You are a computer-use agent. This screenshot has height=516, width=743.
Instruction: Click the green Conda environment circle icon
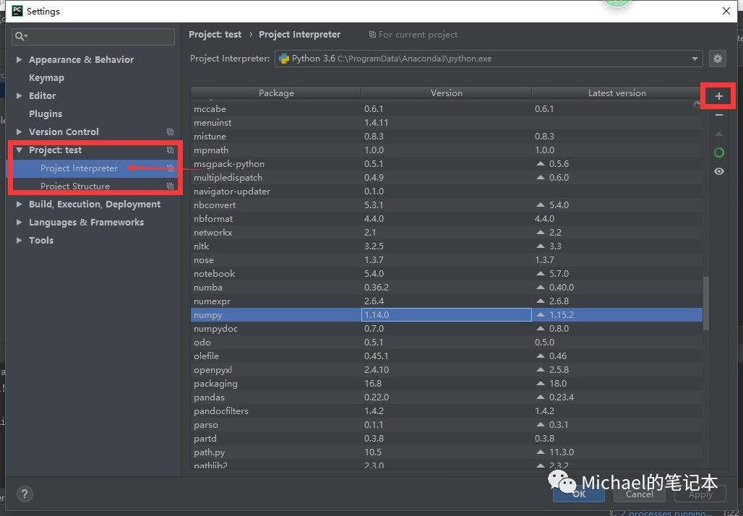pos(718,152)
